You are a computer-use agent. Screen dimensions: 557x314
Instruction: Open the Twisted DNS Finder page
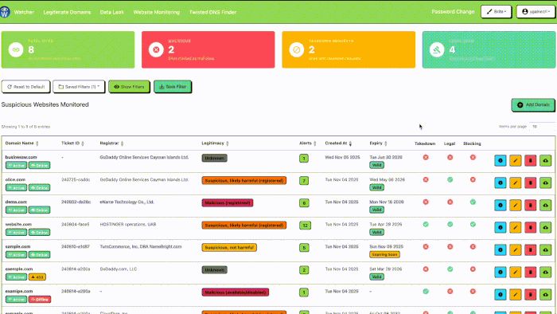point(212,12)
